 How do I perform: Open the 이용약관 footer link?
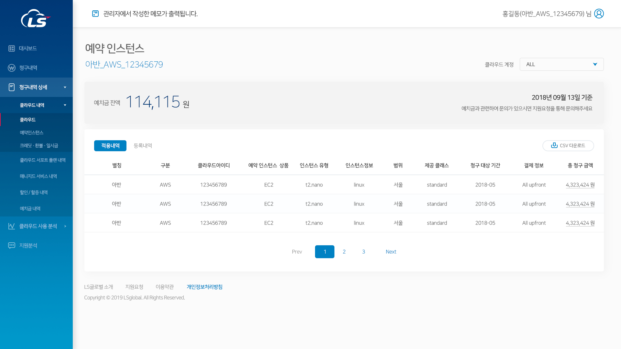165,287
